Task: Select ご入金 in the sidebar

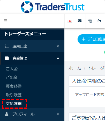Action: tap(12, 69)
